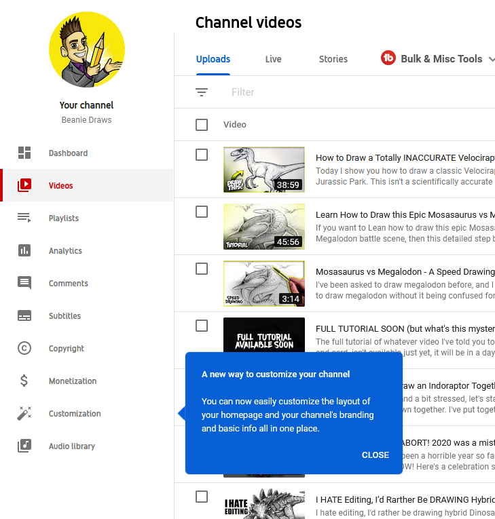The width and height of the screenshot is (495, 519).
Task: Open the Subtitles icon
Action: click(x=24, y=316)
